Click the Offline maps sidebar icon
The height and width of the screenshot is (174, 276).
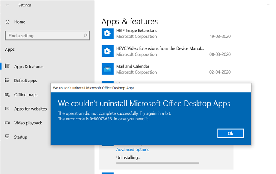click(x=7, y=95)
